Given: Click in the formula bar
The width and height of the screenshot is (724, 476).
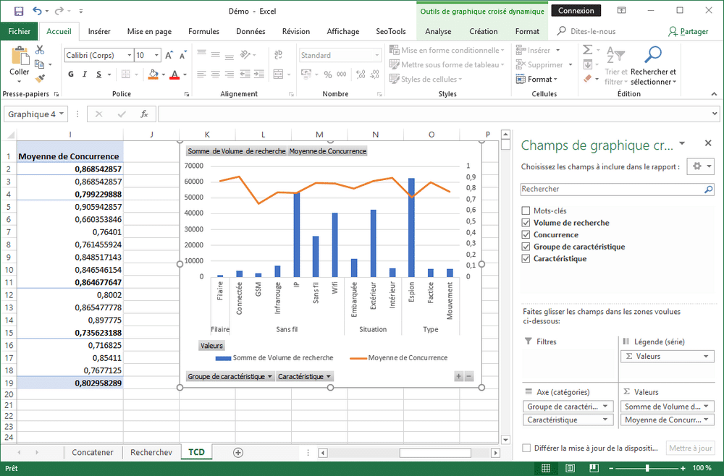Looking at the screenshot, I should point(434,114).
